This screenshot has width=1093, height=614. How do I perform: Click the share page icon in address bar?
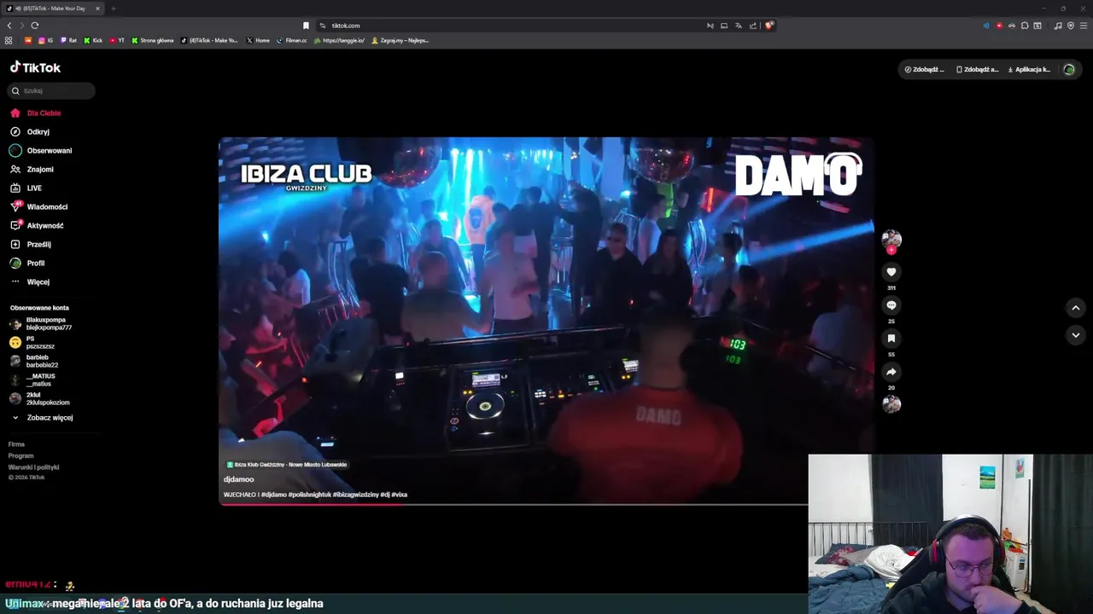pyautogui.click(x=753, y=26)
